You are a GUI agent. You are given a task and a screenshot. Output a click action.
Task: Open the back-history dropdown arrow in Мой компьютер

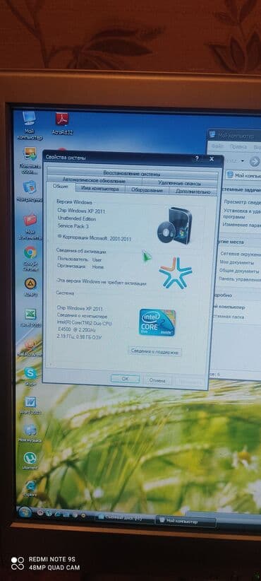tap(243, 161)
